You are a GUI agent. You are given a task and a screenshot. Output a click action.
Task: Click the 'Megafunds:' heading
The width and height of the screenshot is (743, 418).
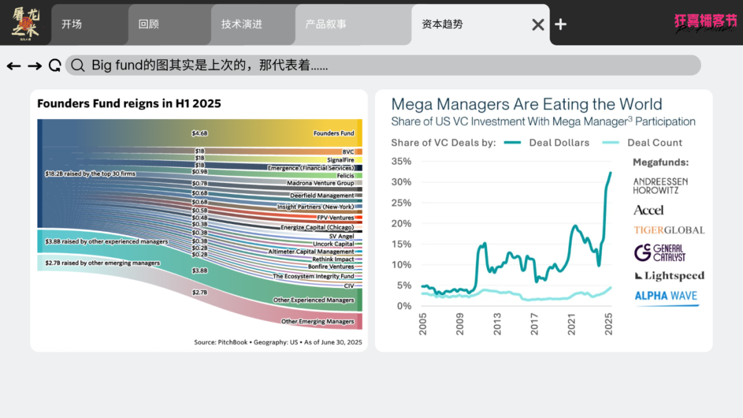coord(660,162)
